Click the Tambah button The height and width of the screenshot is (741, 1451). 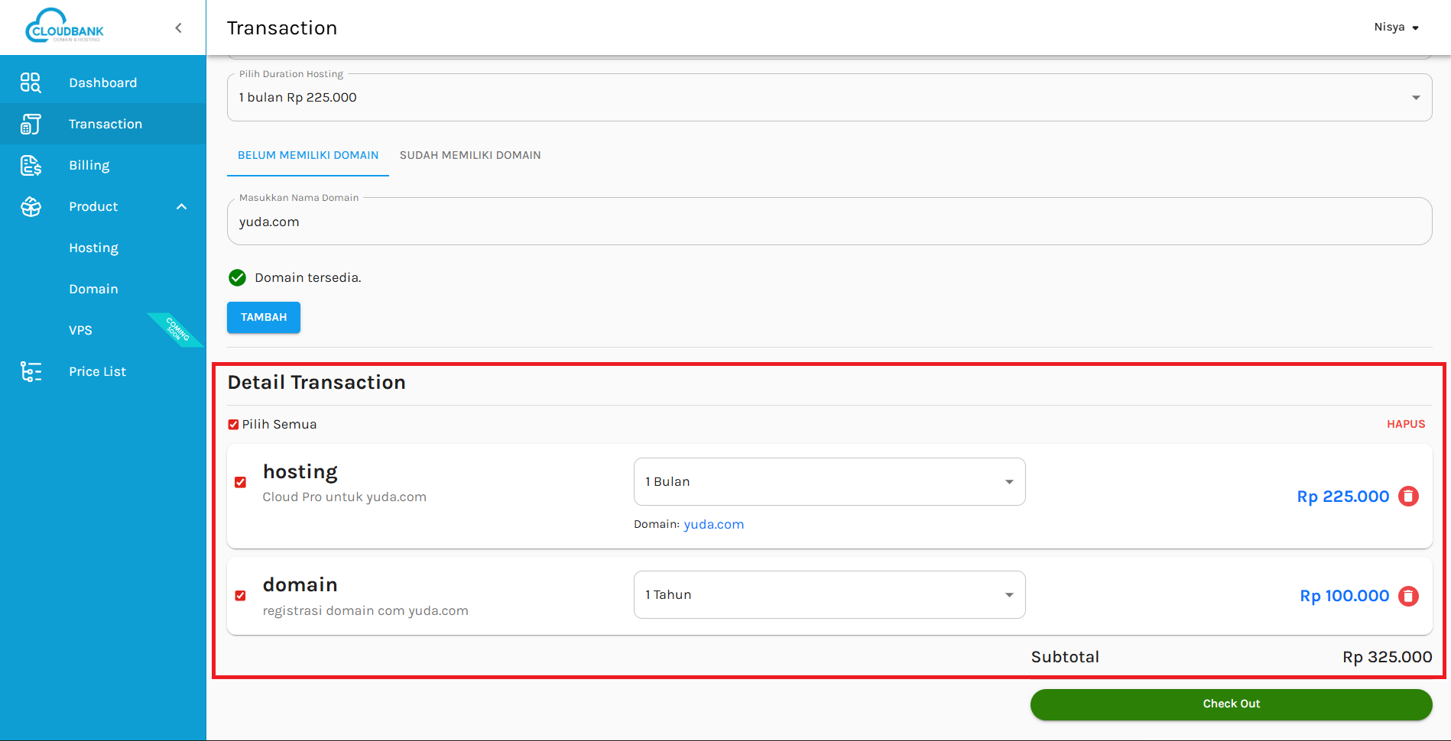tap(264, 318)
